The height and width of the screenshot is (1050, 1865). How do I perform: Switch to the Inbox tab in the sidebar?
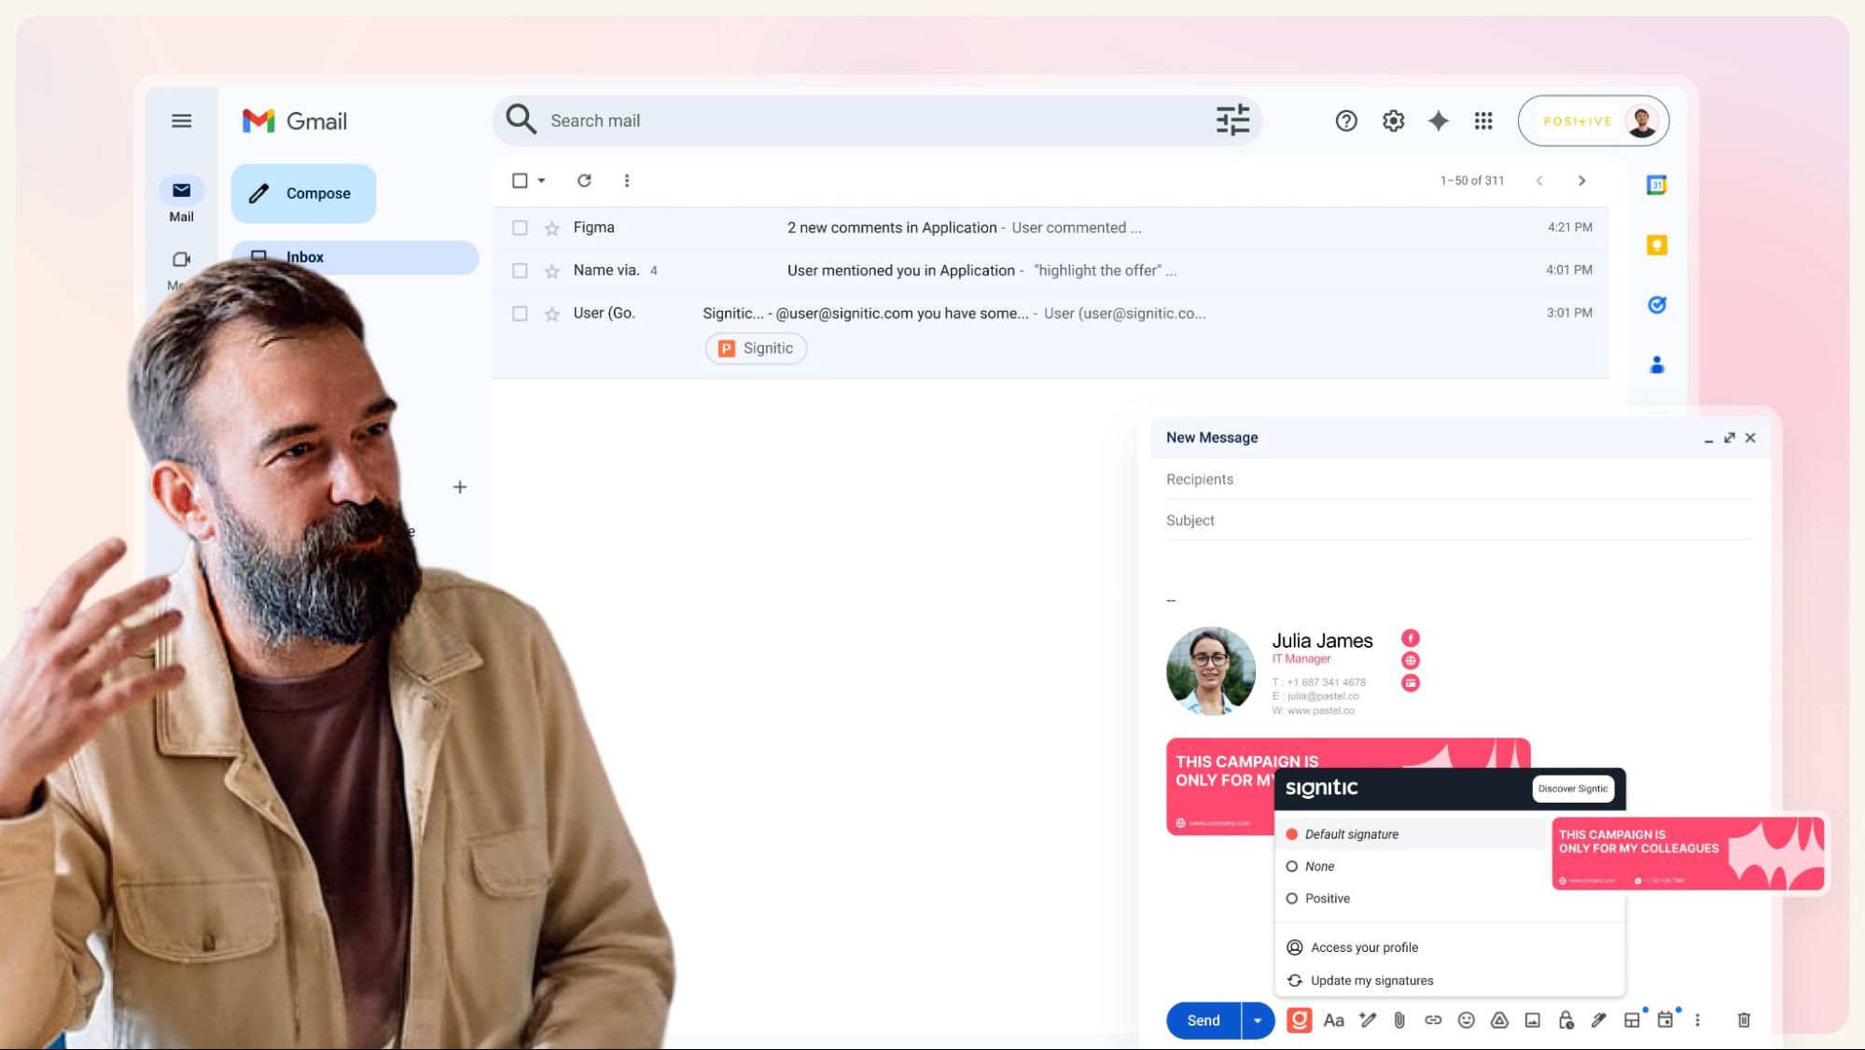[305, 257]
